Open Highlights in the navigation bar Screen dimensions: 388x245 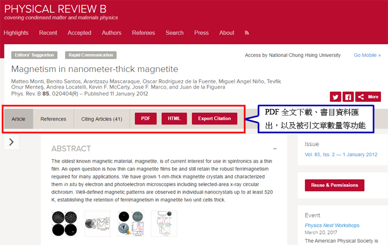16,33
